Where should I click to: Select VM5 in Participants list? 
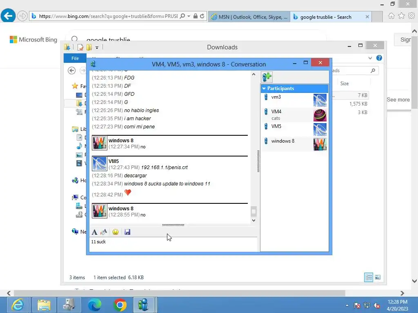point(294,129)
